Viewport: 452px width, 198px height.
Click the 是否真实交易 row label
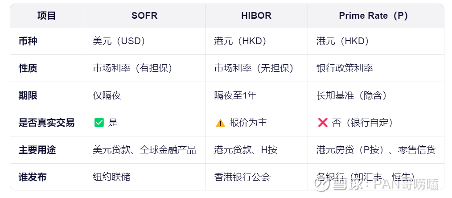[47, 123]
